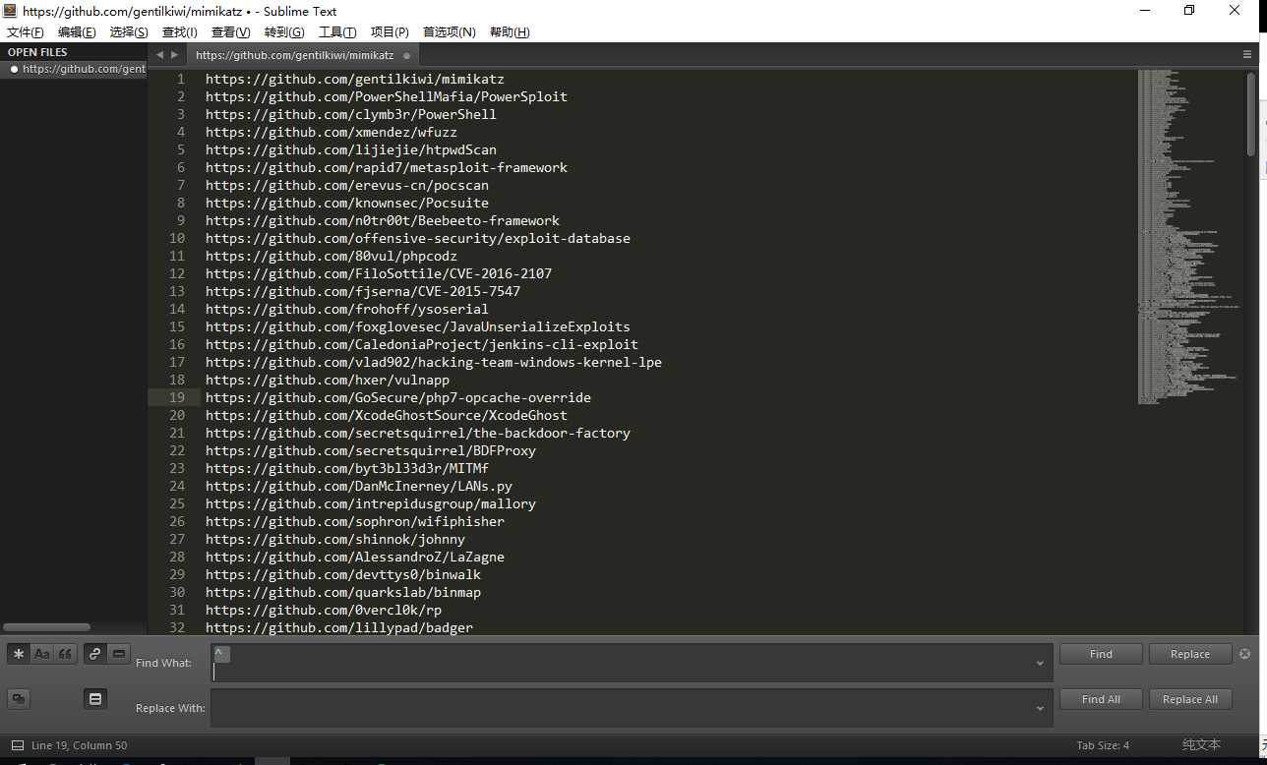Viewport: 1267px width, 765px height.
Task: Select the open file in the sidebar
Action: coord(74,69)
